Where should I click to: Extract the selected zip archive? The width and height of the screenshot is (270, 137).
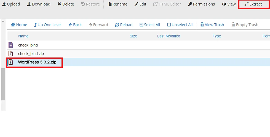point(253,4)
